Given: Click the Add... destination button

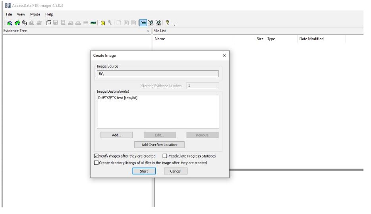Looking at the screenshot, I should (116, 135).
